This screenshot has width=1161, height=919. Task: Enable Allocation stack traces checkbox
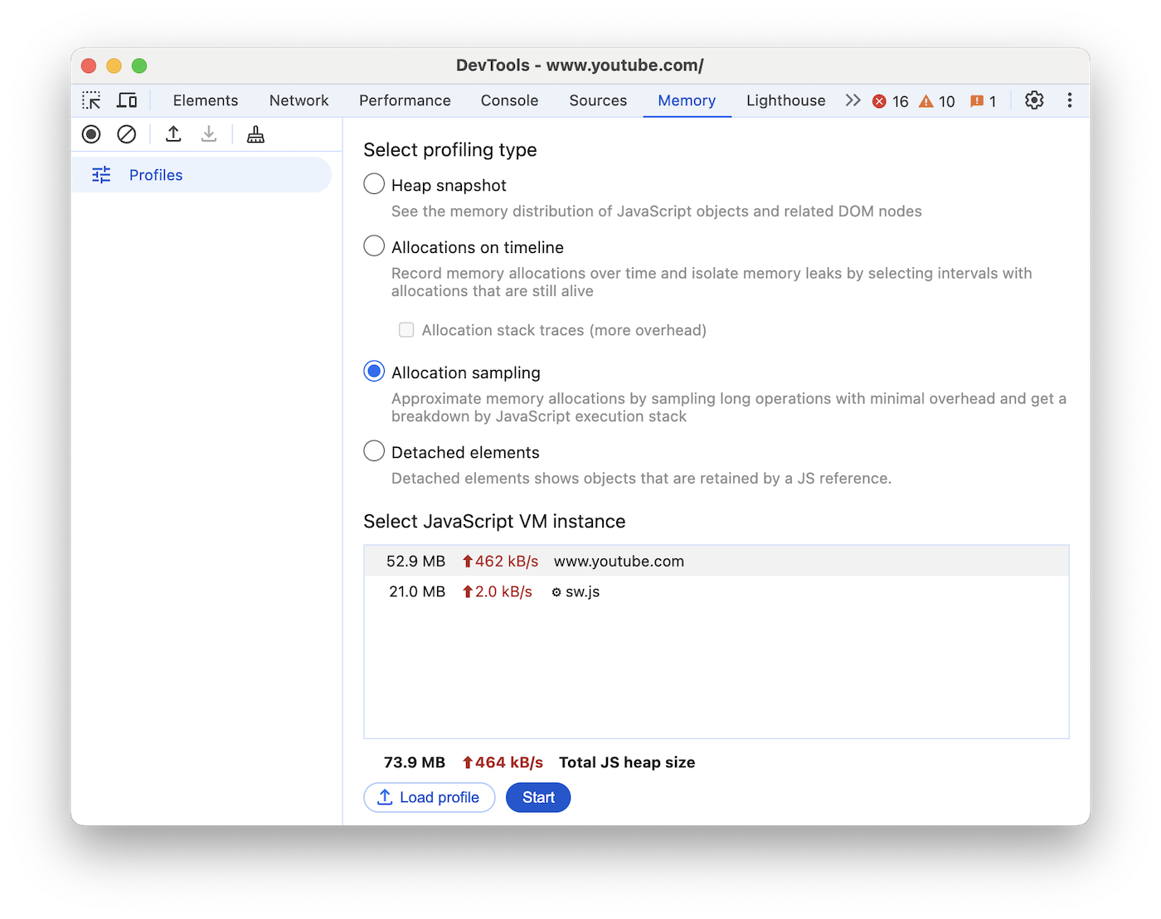406,329
